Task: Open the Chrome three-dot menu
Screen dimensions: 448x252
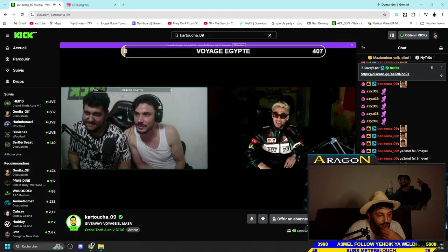Action: click(x=443, y=15)
